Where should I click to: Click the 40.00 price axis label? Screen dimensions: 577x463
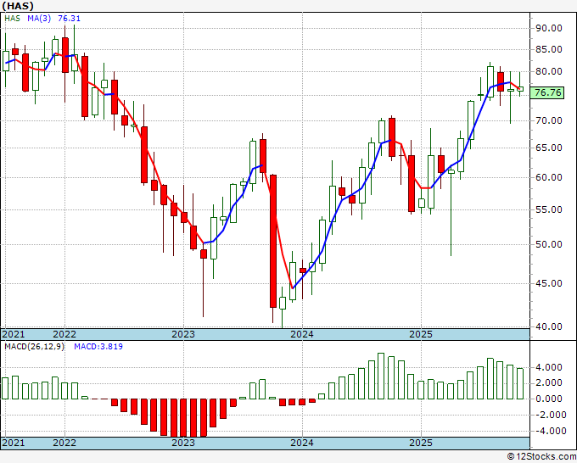click(x=549, y=326)
